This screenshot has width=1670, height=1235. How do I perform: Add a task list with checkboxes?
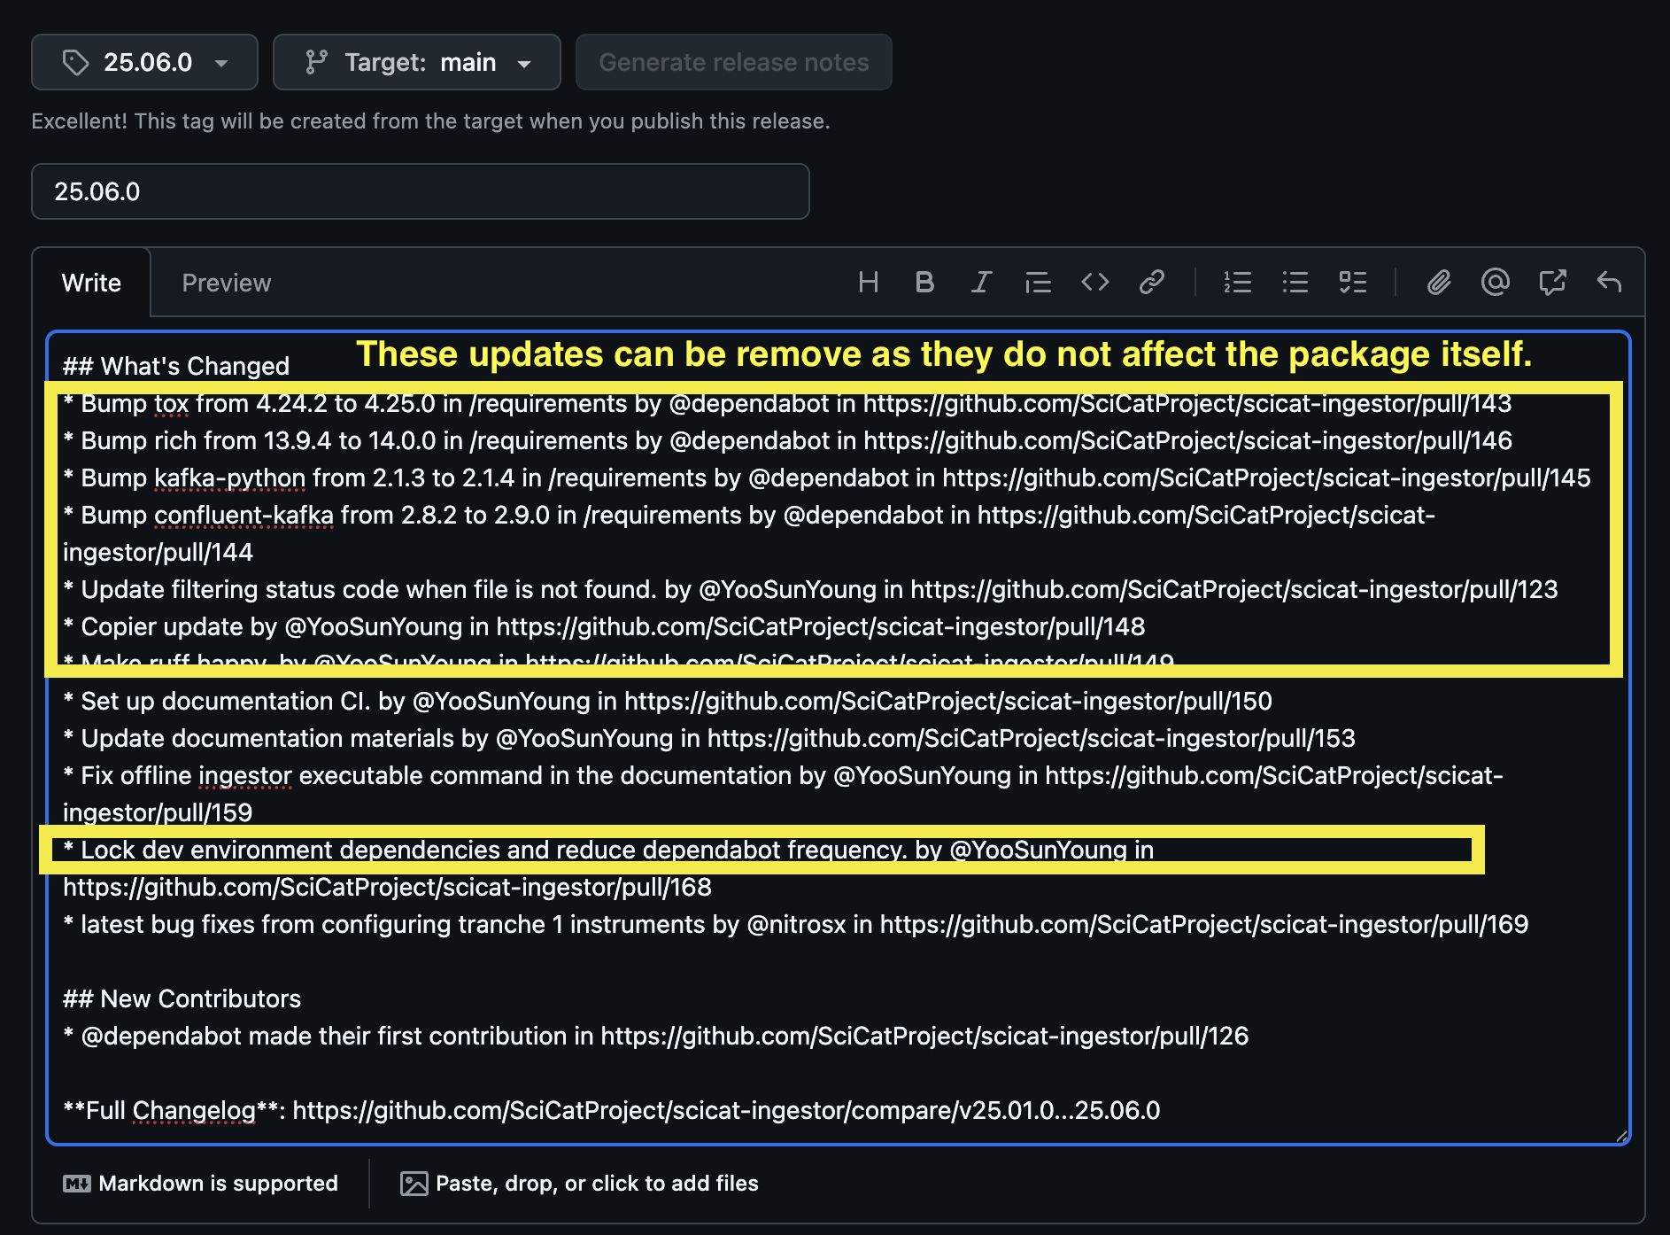(1352, 283)
